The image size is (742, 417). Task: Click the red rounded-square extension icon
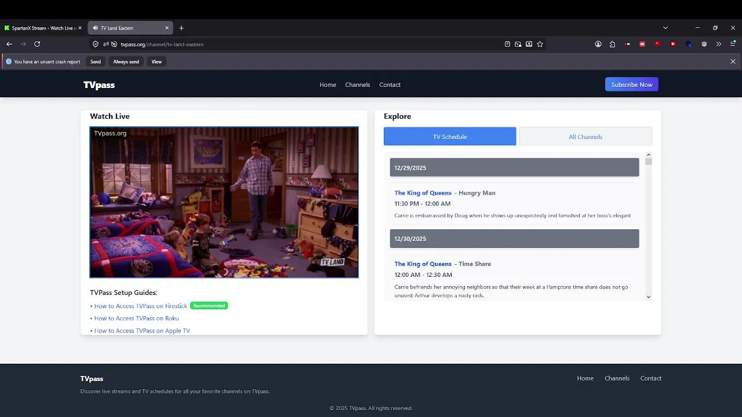(642, 44)
